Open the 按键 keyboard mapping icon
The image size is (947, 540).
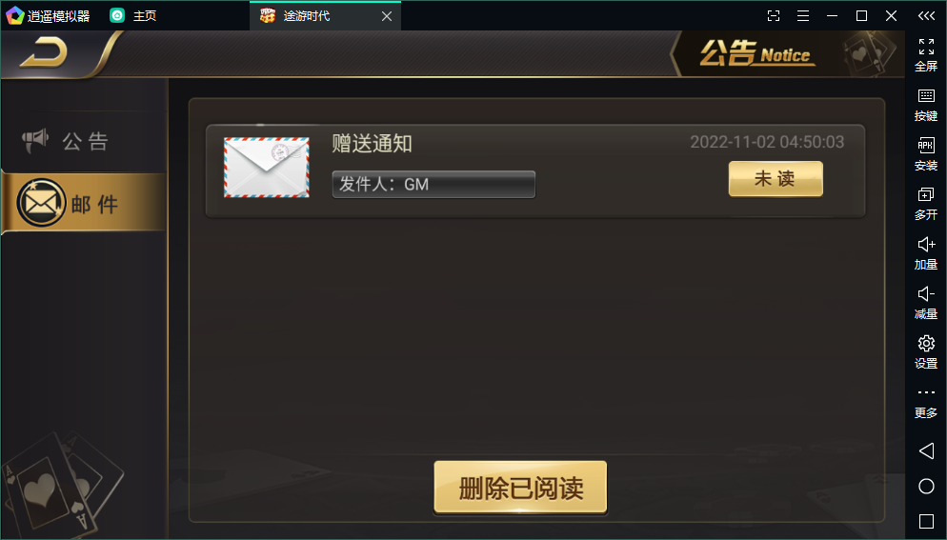pyautogui.click(x=926, y=105)
